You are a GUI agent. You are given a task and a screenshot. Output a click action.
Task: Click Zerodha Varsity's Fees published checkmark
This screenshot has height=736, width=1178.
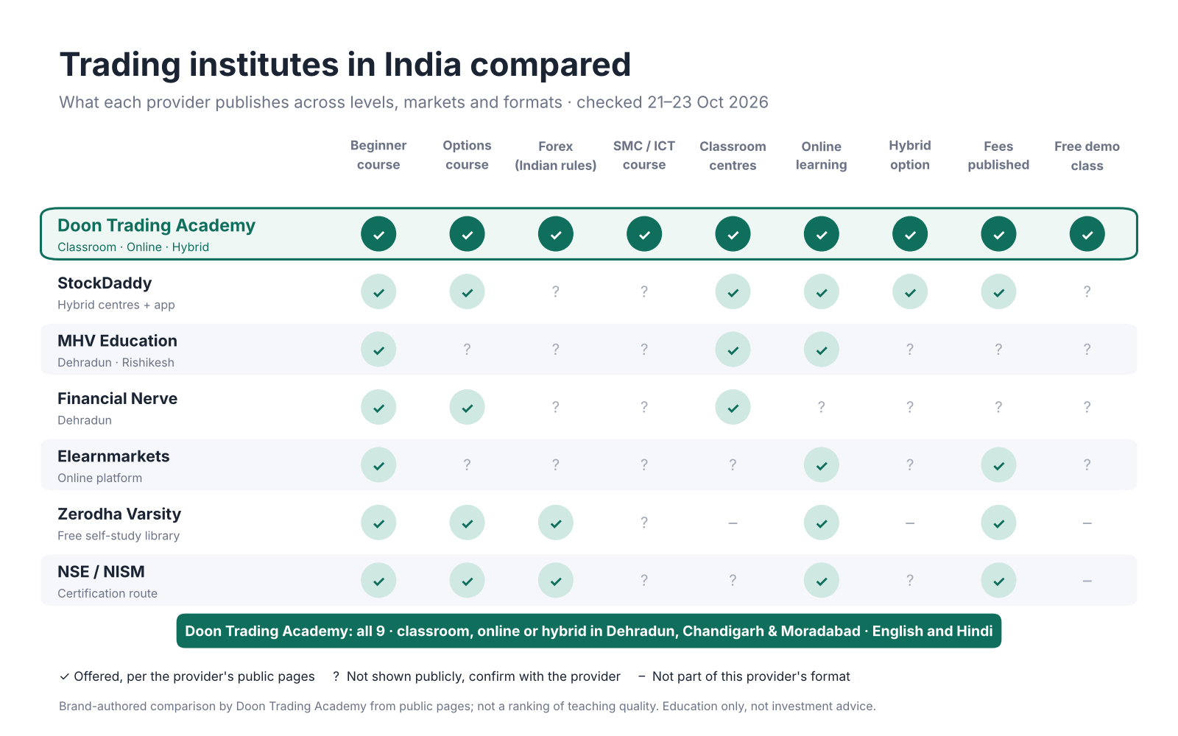[998, 523]
